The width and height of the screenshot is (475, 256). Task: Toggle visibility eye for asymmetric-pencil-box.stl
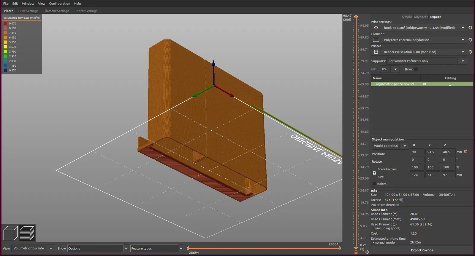pos(424,84)
